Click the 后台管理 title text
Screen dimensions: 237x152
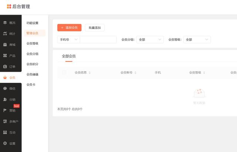tap(21, 7)
